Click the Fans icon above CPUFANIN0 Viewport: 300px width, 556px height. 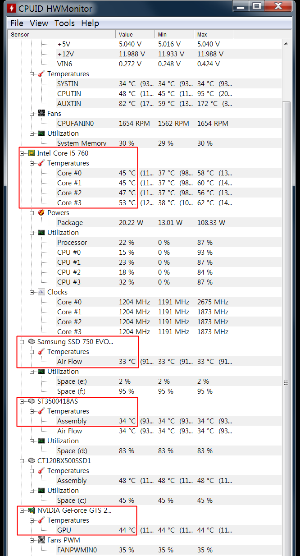41,114
